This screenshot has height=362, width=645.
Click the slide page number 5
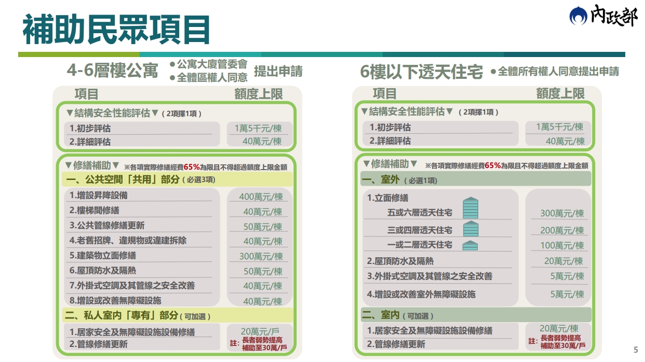click(x=636, y=350)
